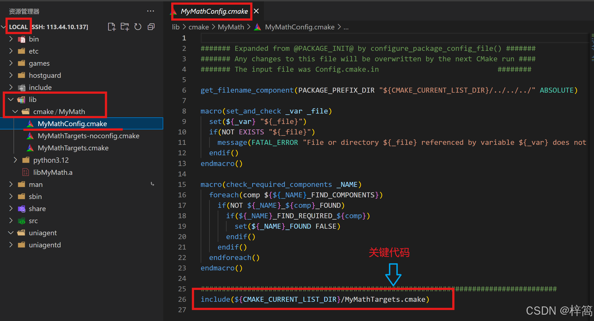594x321 pixels.
Task: Click the cmake breadcrumb in the path bar
Action: [198, 27]
